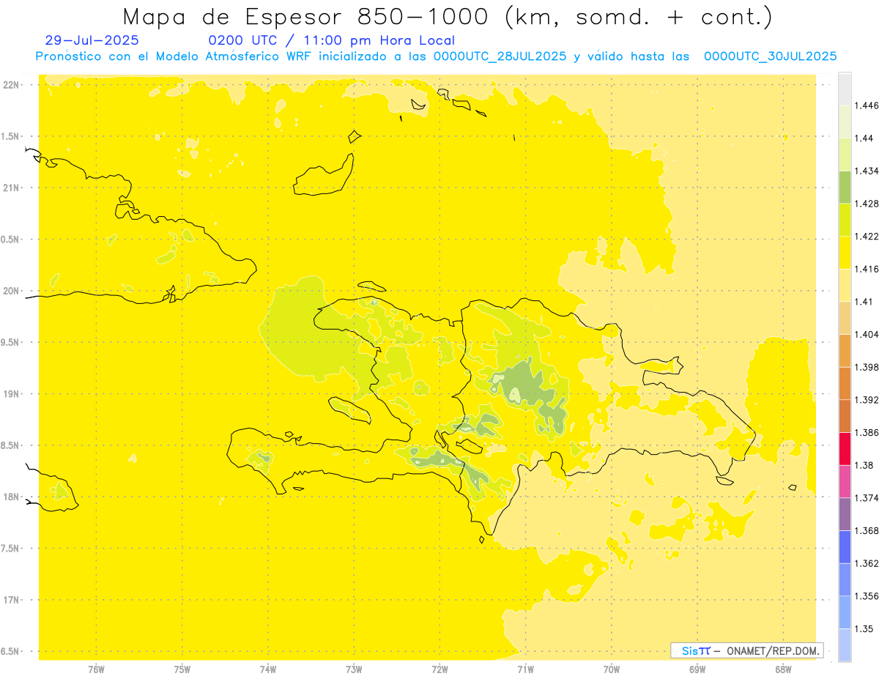Click the latitude label 20N

12,291
